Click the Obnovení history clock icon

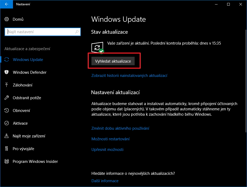(x=7, y=110)
